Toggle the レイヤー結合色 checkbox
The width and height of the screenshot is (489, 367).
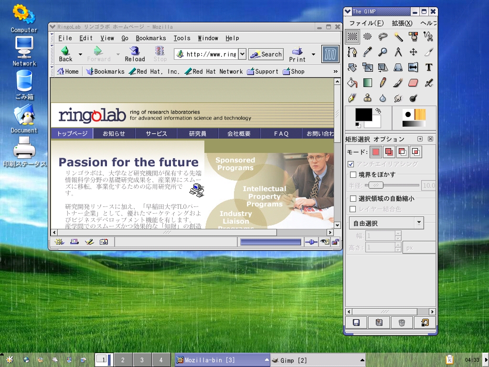click(353, 209)
